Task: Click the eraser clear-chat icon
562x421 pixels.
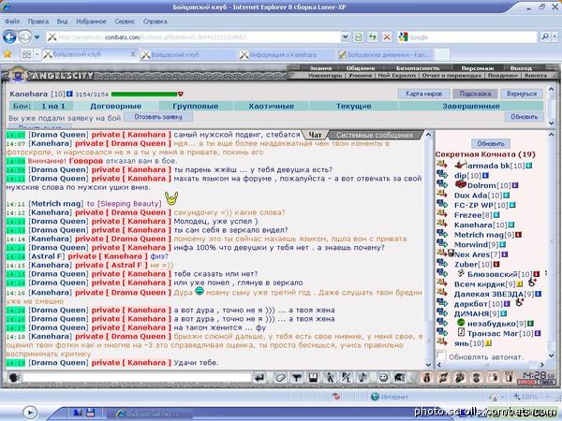Action: (x=281, y=378)
